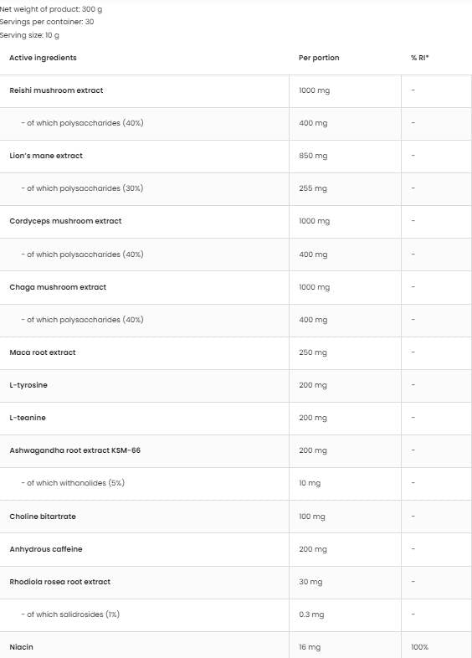This screenshot has height=658, width=472.
Task: Click the Lion's mane extract label
Action: [46, 156]
